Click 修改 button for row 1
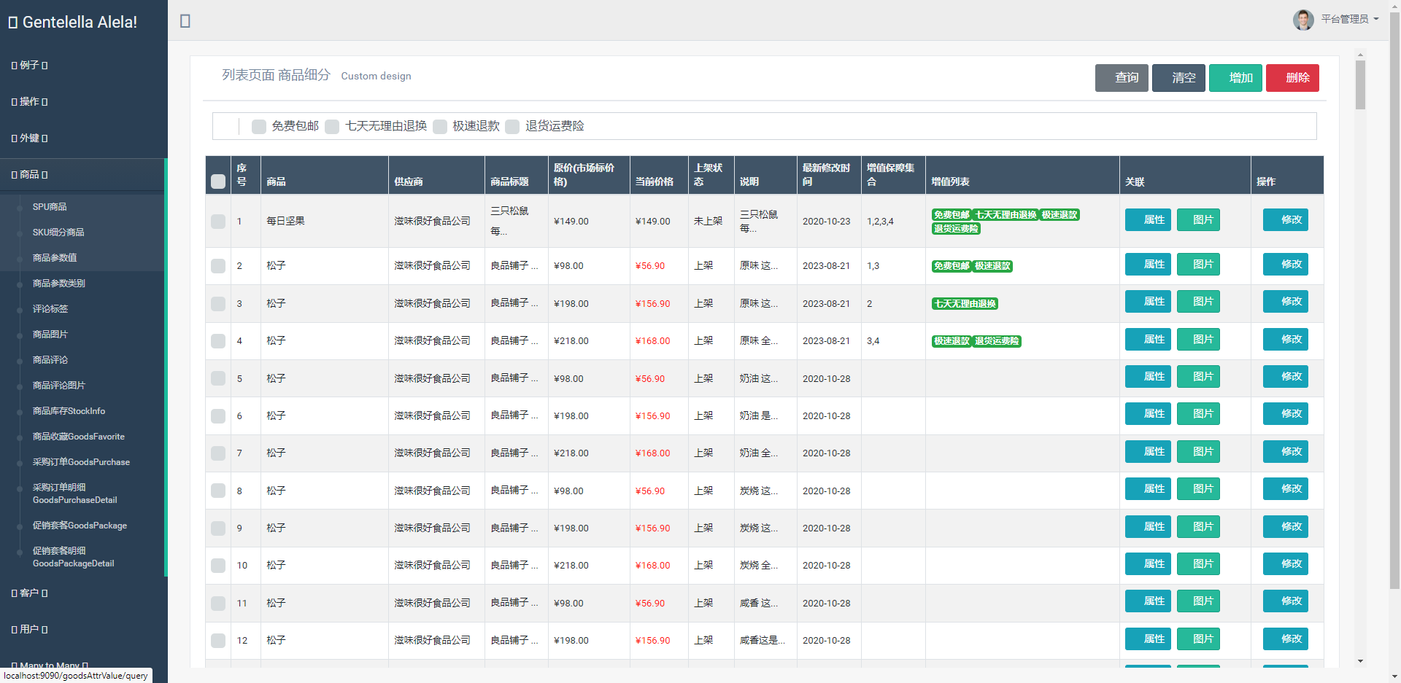This screenshot has height=683, width=1401. tap(1286, 220)
